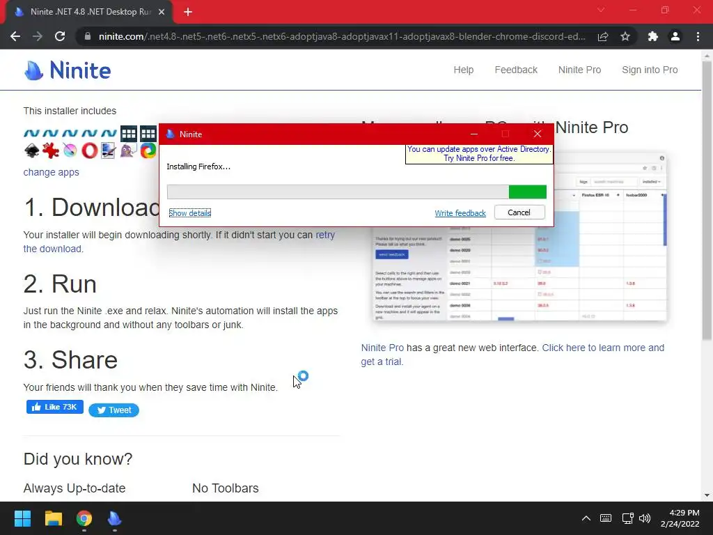Open Help in the Ninite navigation
Viewport: 713px width, 535px height.
click(x=463, y=70)
